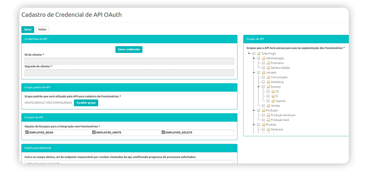
Task: Click the folder icon beside Produção
Action: 263,110
